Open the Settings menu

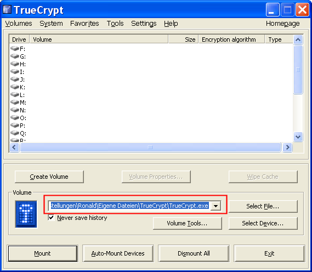click(x=144, y=24)
